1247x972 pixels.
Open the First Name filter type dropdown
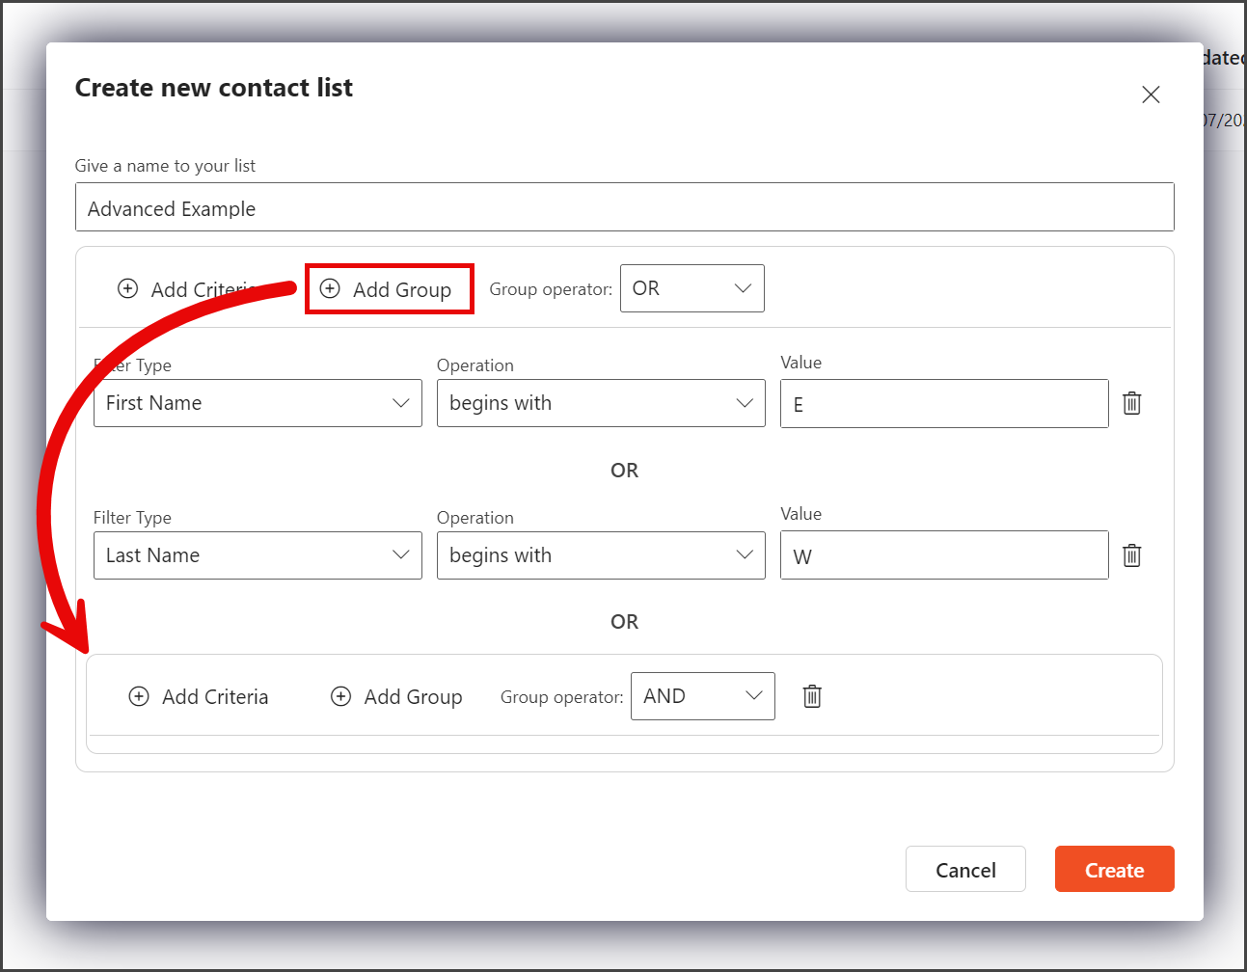point(258,403)
